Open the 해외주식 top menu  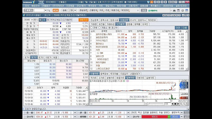pyautogui.click(x=35, y=6)
